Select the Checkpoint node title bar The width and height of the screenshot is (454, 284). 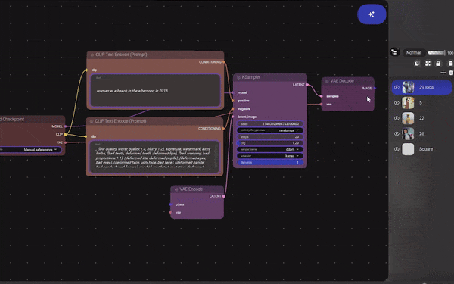pyautogui.click(x=33, y=119)
